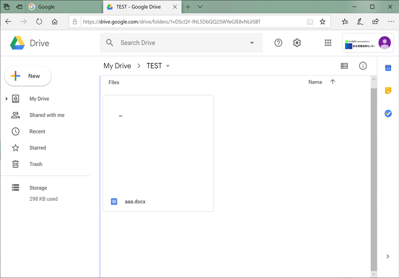
Task: Open Google Tasks side panel
Action: tap(388, 114)
